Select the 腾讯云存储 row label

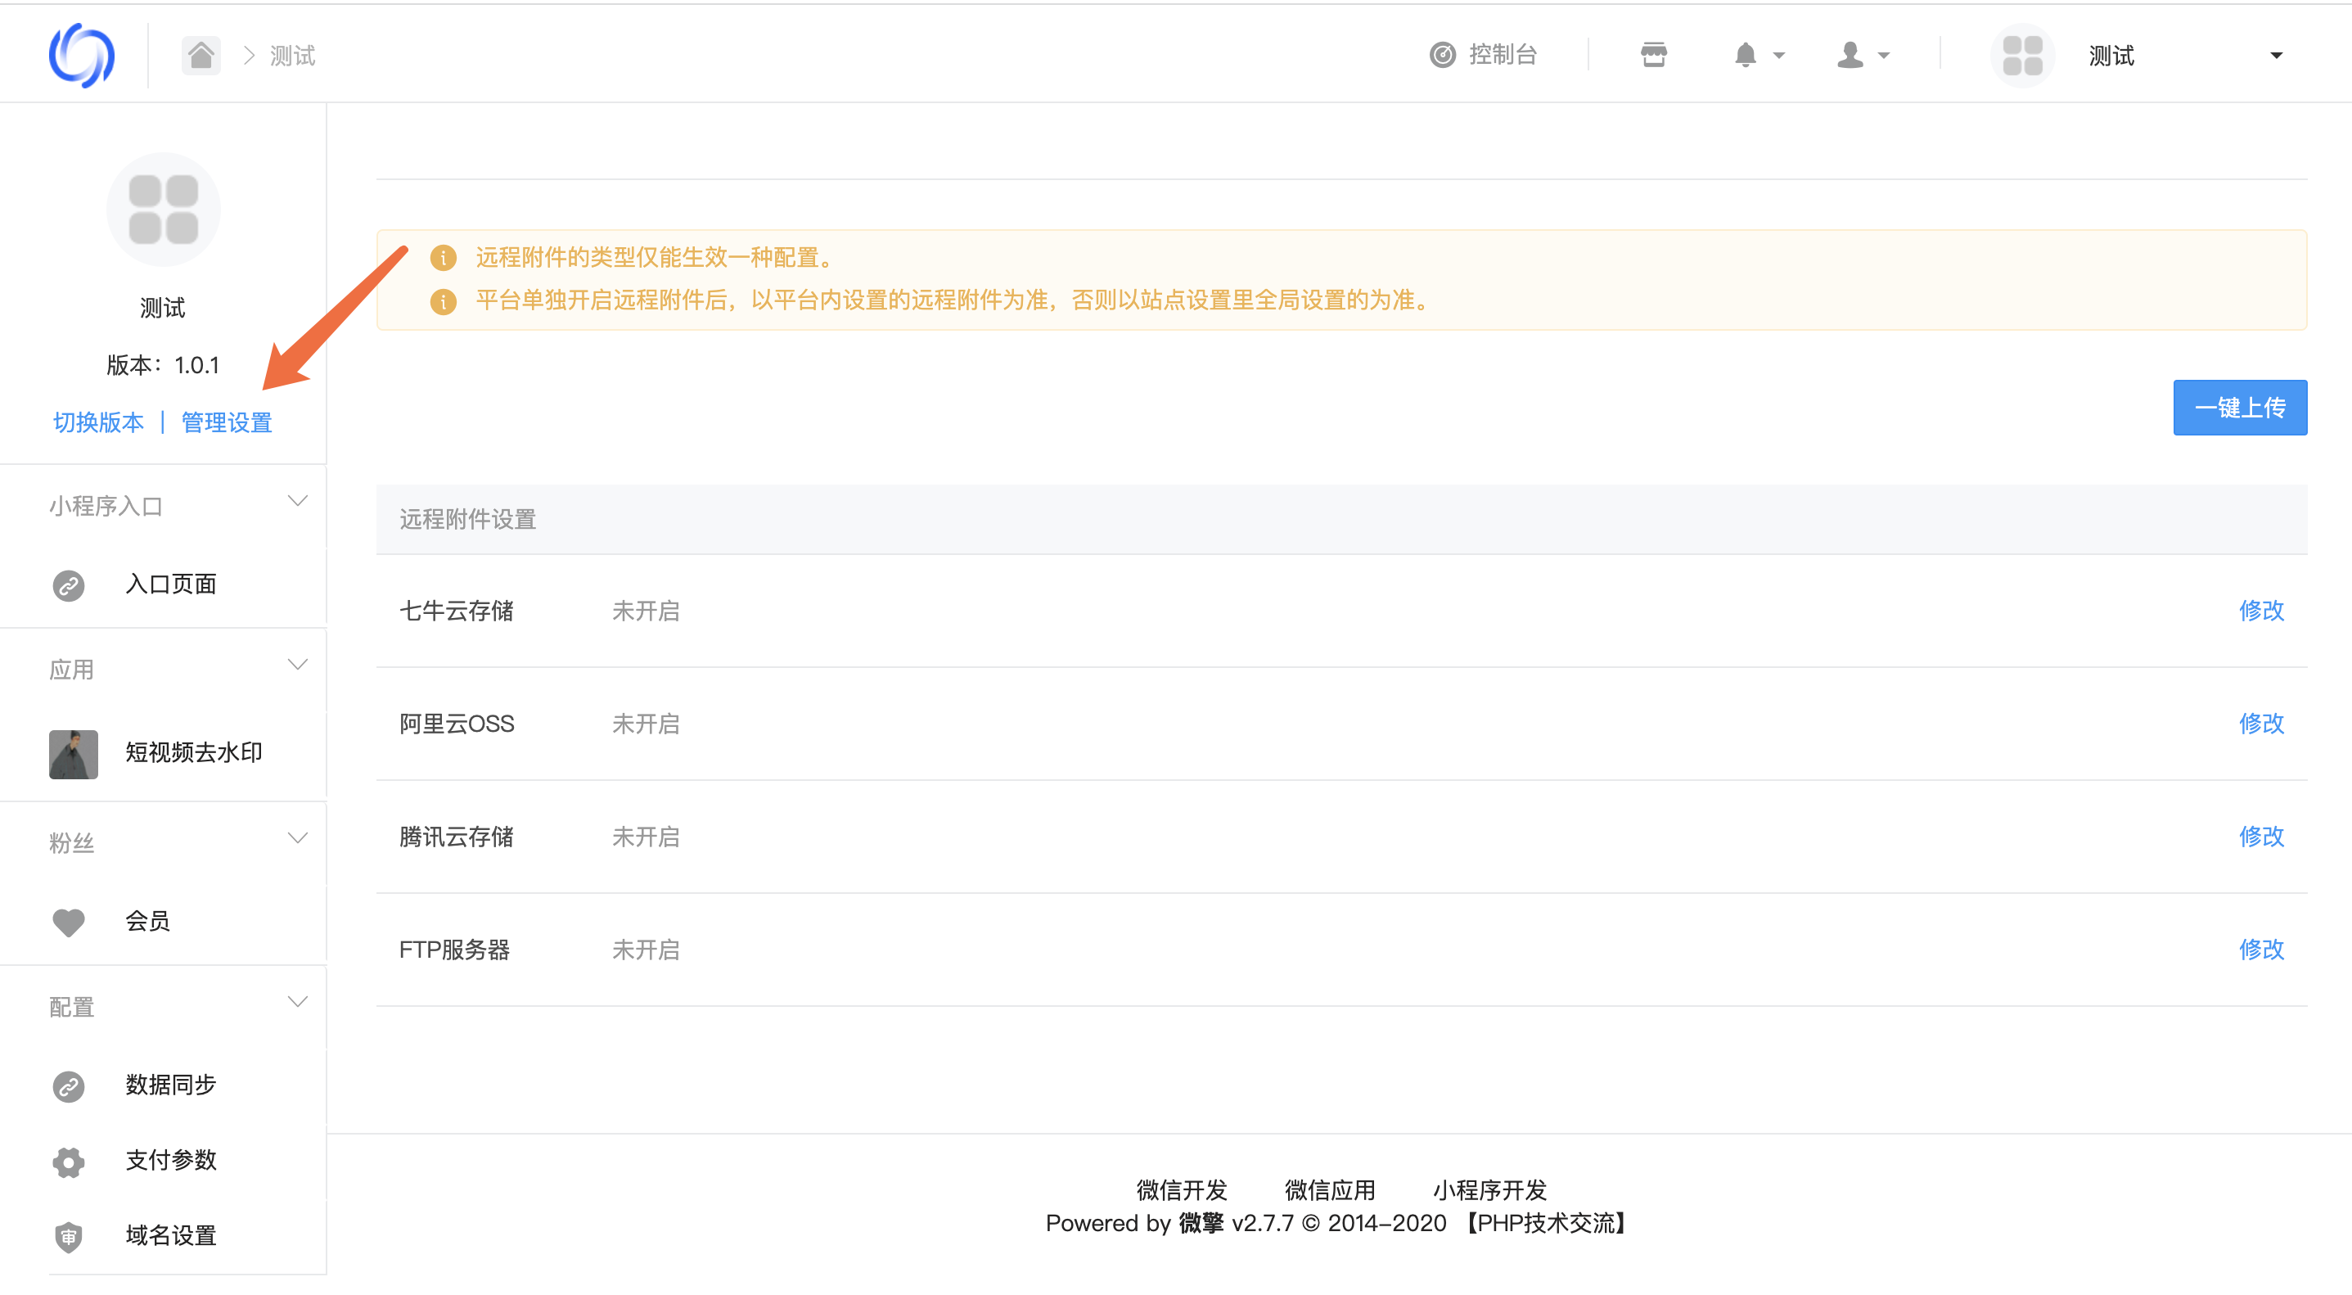(457, 837)
